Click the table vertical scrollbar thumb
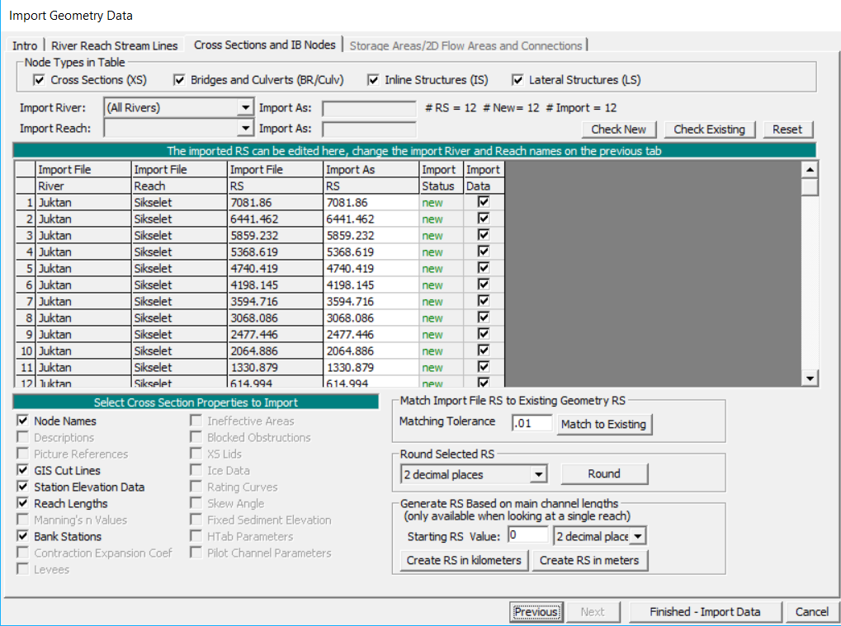The height and width of the screenshot is (626, 841). tap(810, 187)
